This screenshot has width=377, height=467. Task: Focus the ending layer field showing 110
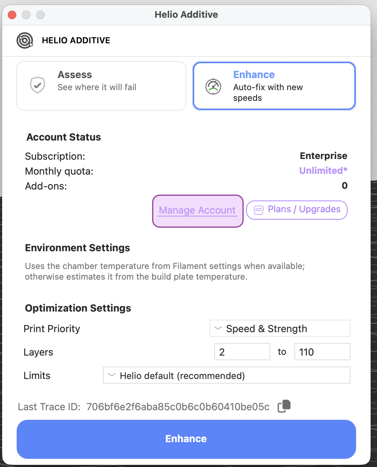tap(322, 352)
